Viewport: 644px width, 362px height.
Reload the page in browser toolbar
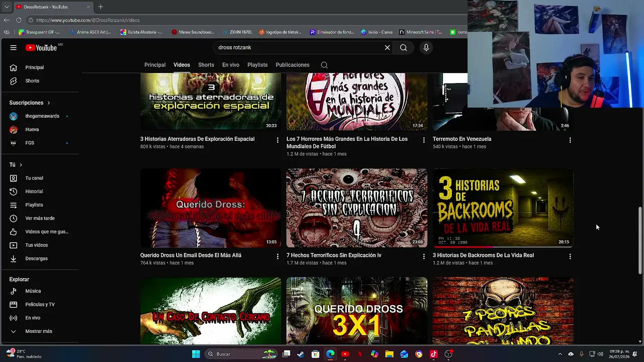[19, 20]
